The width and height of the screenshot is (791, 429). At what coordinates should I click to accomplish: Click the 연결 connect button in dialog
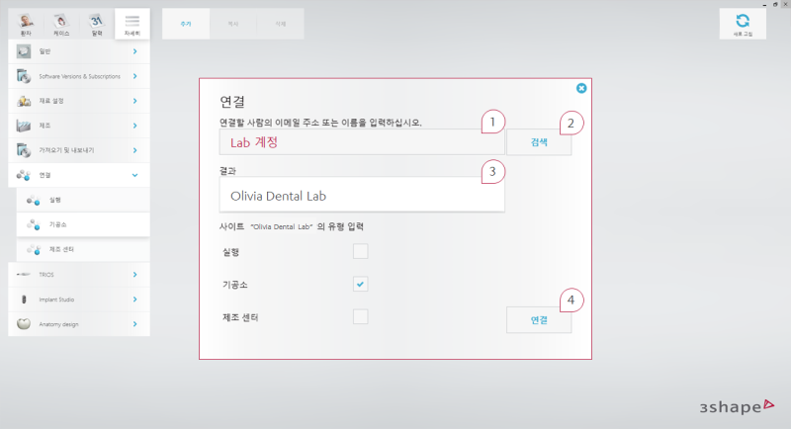pos(539,320)
